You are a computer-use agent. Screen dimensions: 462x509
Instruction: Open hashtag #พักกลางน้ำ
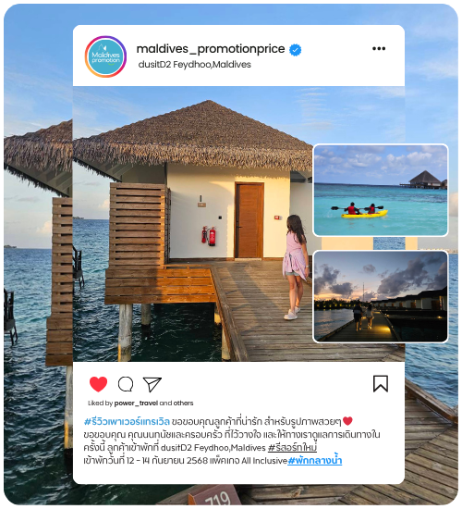click(314, 460)
